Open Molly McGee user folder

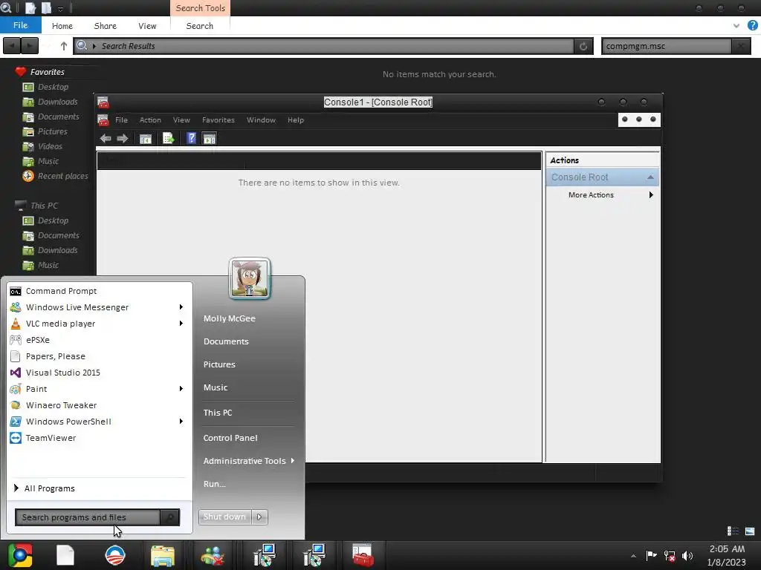tap(230, 318)
